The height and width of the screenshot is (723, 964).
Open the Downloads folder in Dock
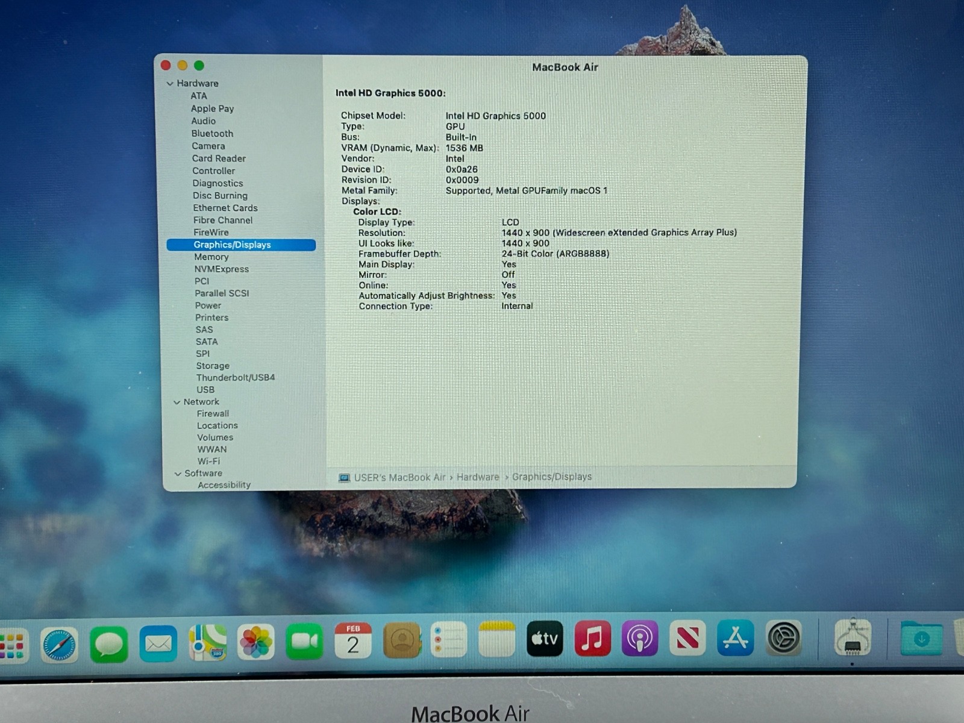[921, 639]
